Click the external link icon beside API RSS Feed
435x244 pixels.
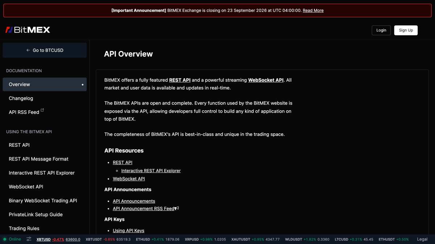pyautogui.click(x=42, y=110)
